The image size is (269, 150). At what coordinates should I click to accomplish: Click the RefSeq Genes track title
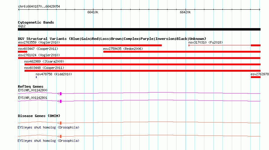point(31,86)
